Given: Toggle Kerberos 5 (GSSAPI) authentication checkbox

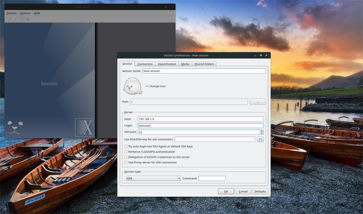Looking at the screenshot, I should (x=126, y=152).
